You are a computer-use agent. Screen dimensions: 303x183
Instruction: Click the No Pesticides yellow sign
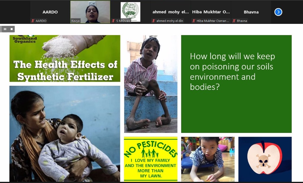coord(151,159)
